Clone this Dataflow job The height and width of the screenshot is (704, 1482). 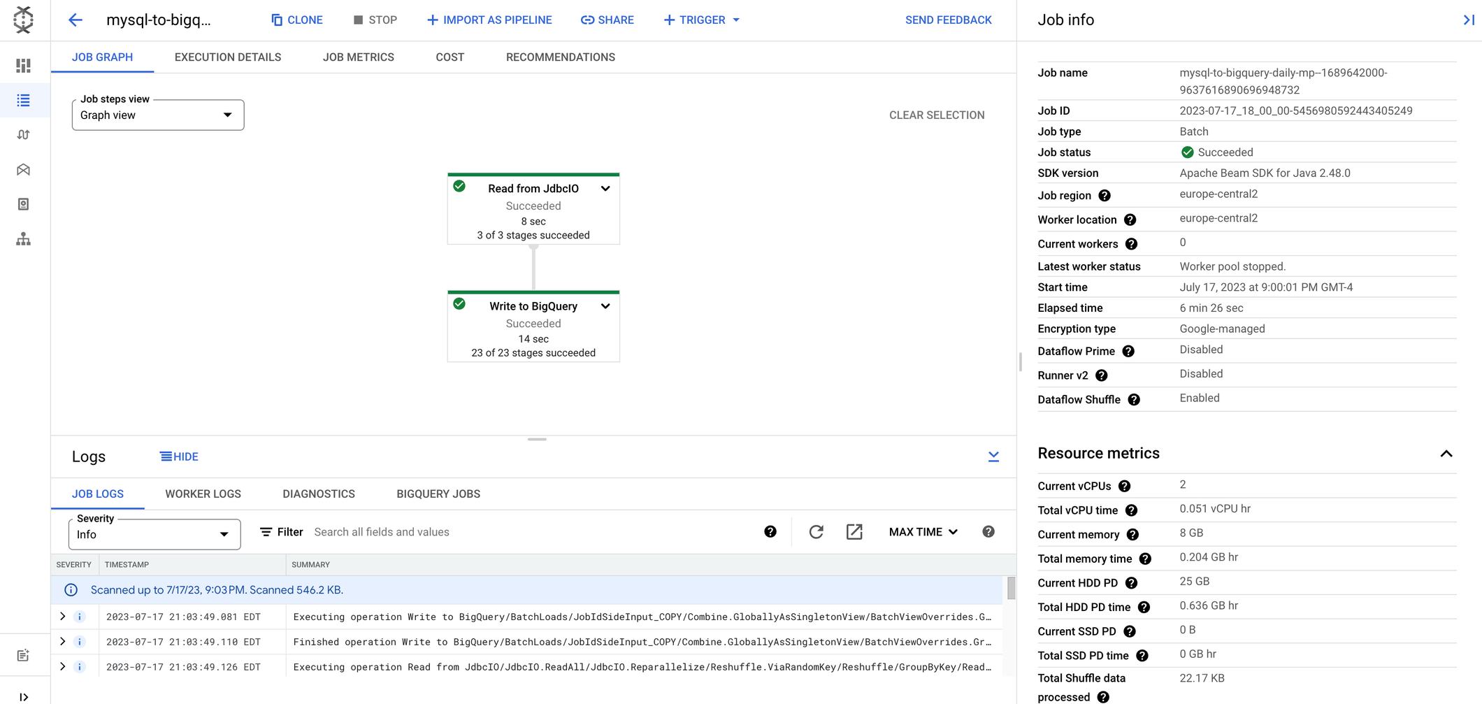pyautogui.click(x=297, y=20)
